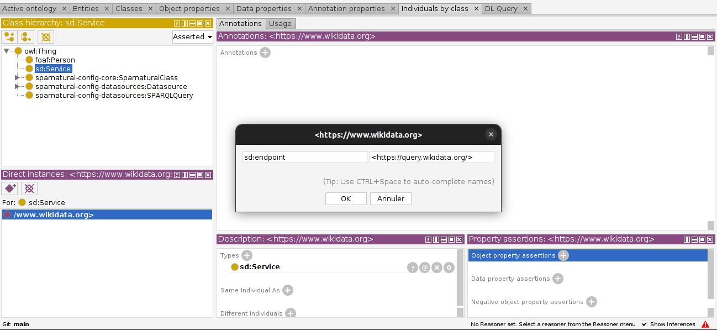Open the Usage tab

coord(280,24)
